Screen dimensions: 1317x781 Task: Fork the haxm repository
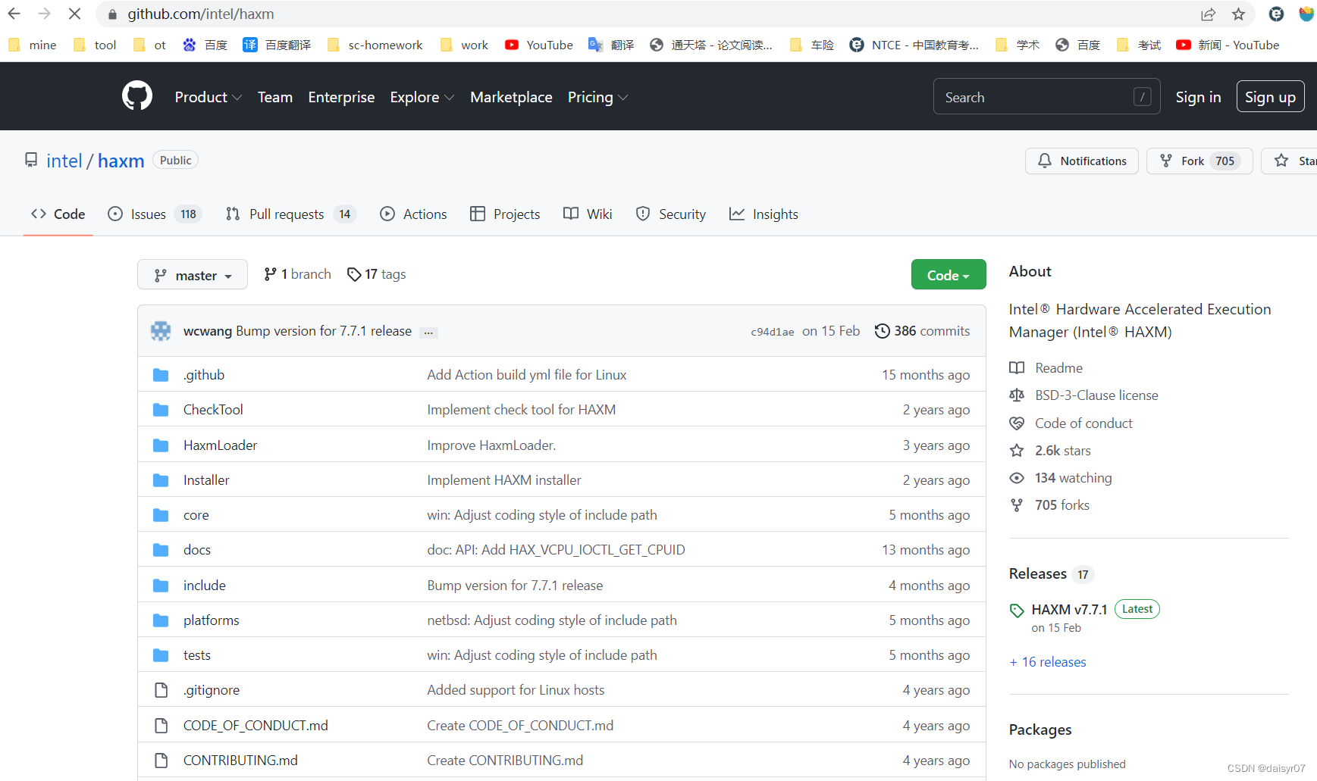pyautogui.click(x=1199, y=161)
